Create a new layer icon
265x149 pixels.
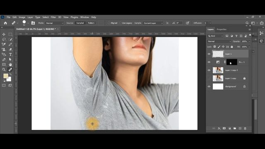tap(240, 128)
